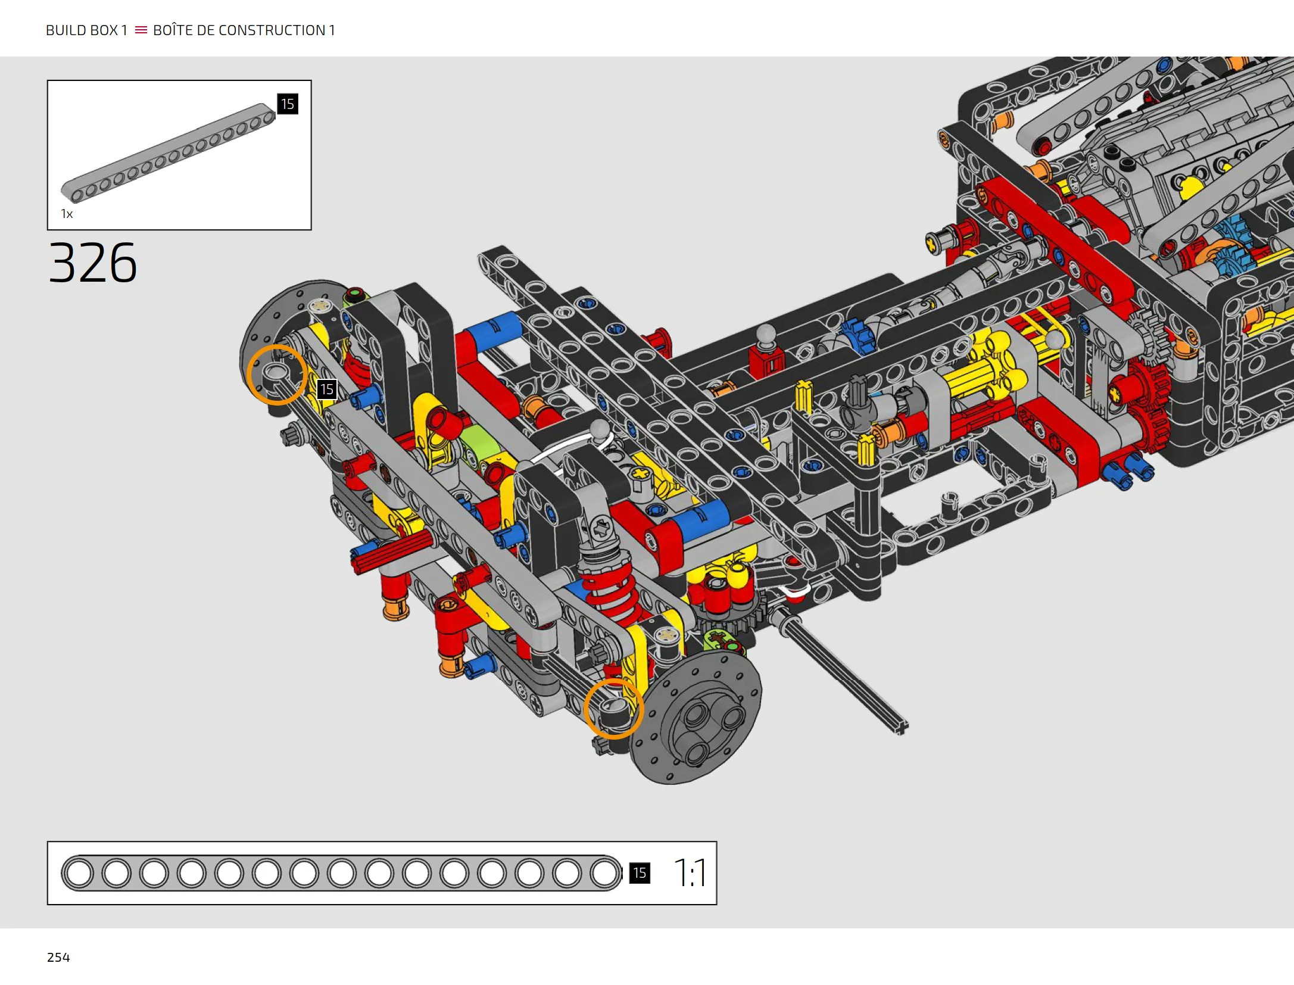
Task: Click the 15 badge in the parts box
Action: tap(288, 104)
